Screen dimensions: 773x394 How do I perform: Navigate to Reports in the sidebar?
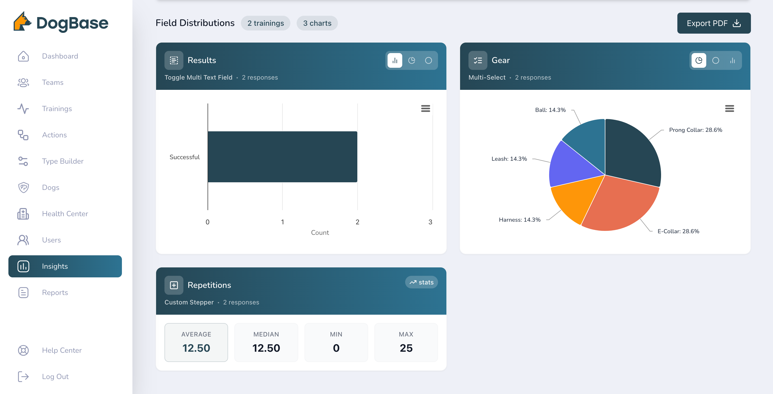click(55, 292)
